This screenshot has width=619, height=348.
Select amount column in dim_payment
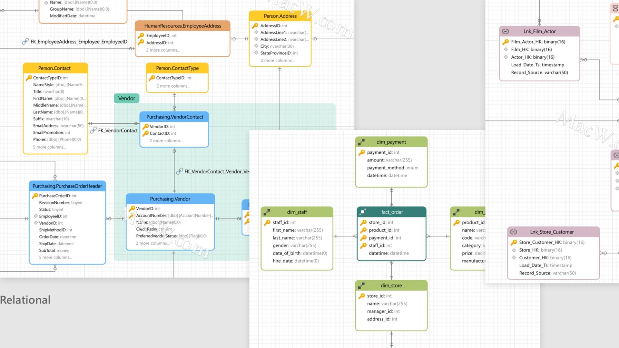pos(389,160)
